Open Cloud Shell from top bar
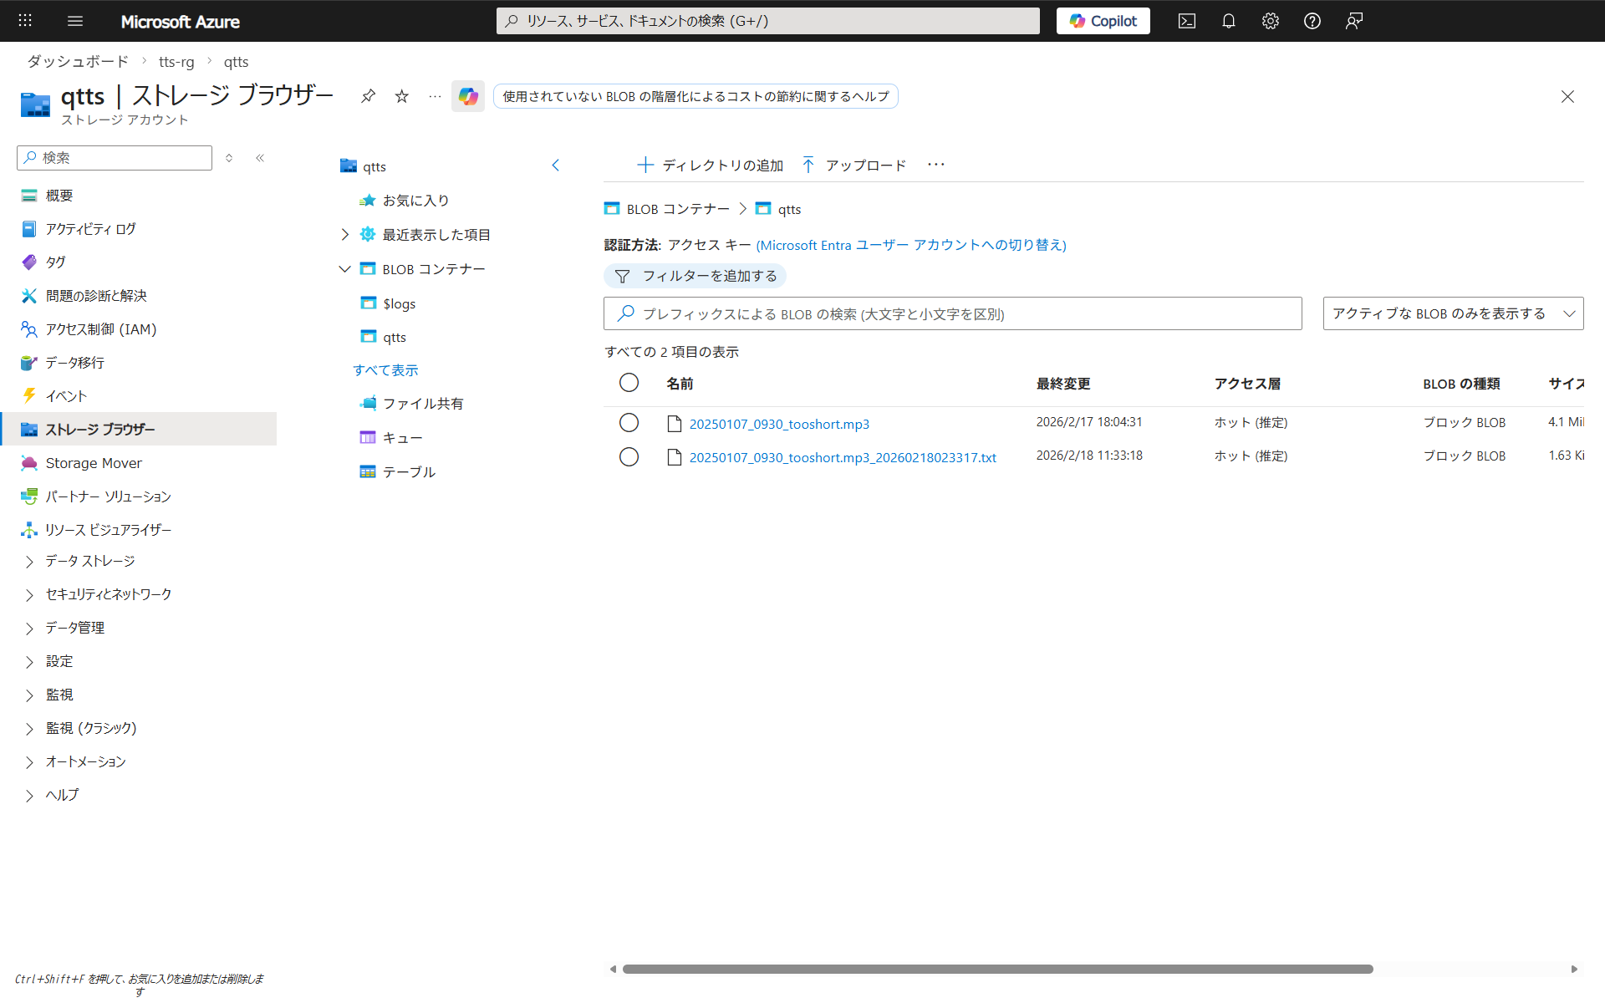The image size is (1605, 1003). tap(1186, 21)
